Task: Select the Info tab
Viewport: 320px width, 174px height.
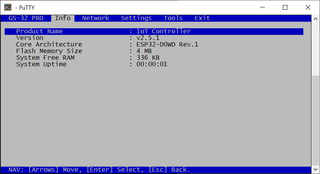Action: [x=63, y=18]
